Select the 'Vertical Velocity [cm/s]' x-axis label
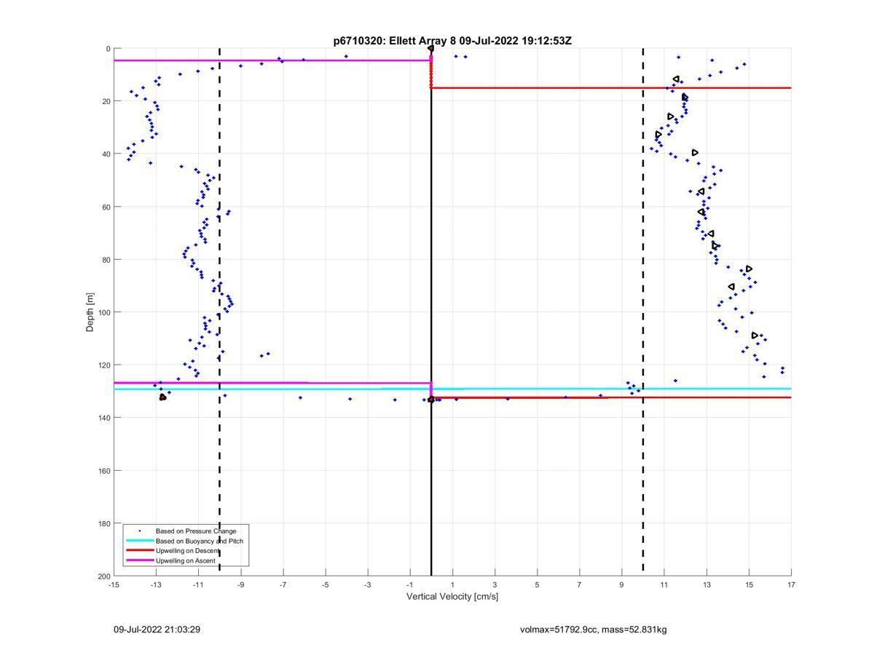Image resolution: width=874 pixels, height=647 pixels. pos(452,597)
